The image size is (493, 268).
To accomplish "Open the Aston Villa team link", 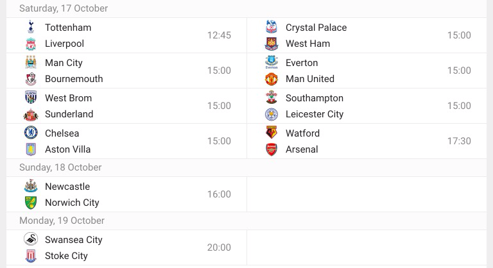I will (67, 149).
